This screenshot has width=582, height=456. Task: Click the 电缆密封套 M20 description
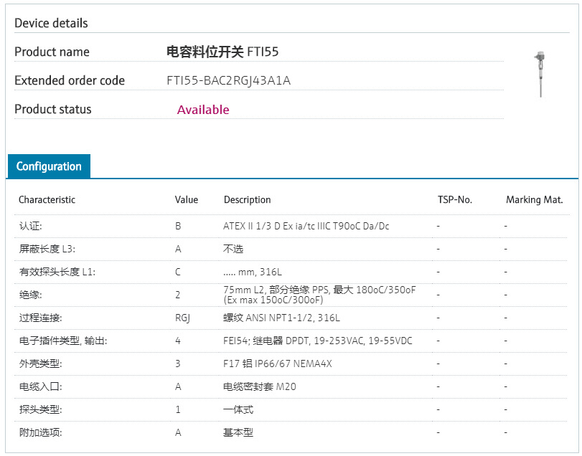(260, 386)
